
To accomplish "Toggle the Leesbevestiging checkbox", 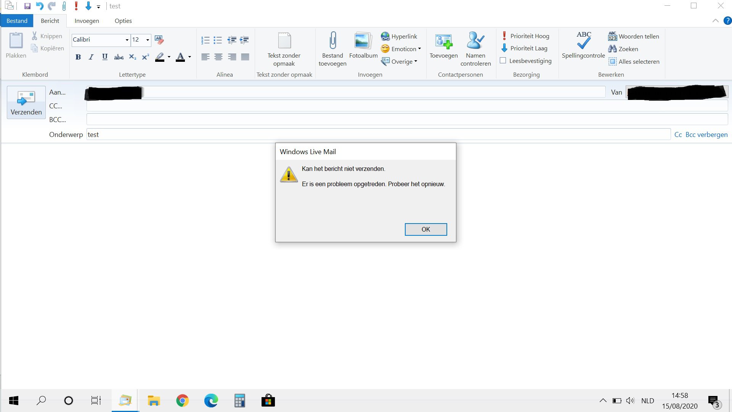I will coord(503,61).
